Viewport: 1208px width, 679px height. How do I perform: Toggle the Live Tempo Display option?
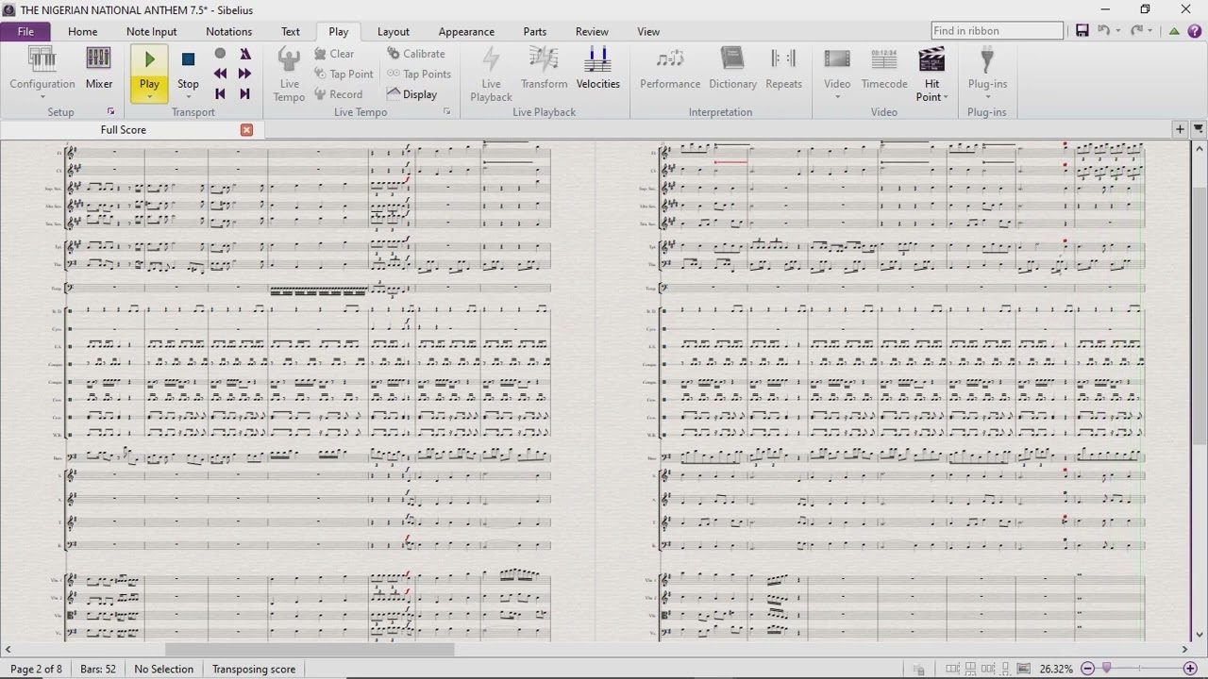pyautogui.click(x=411, y=94)
